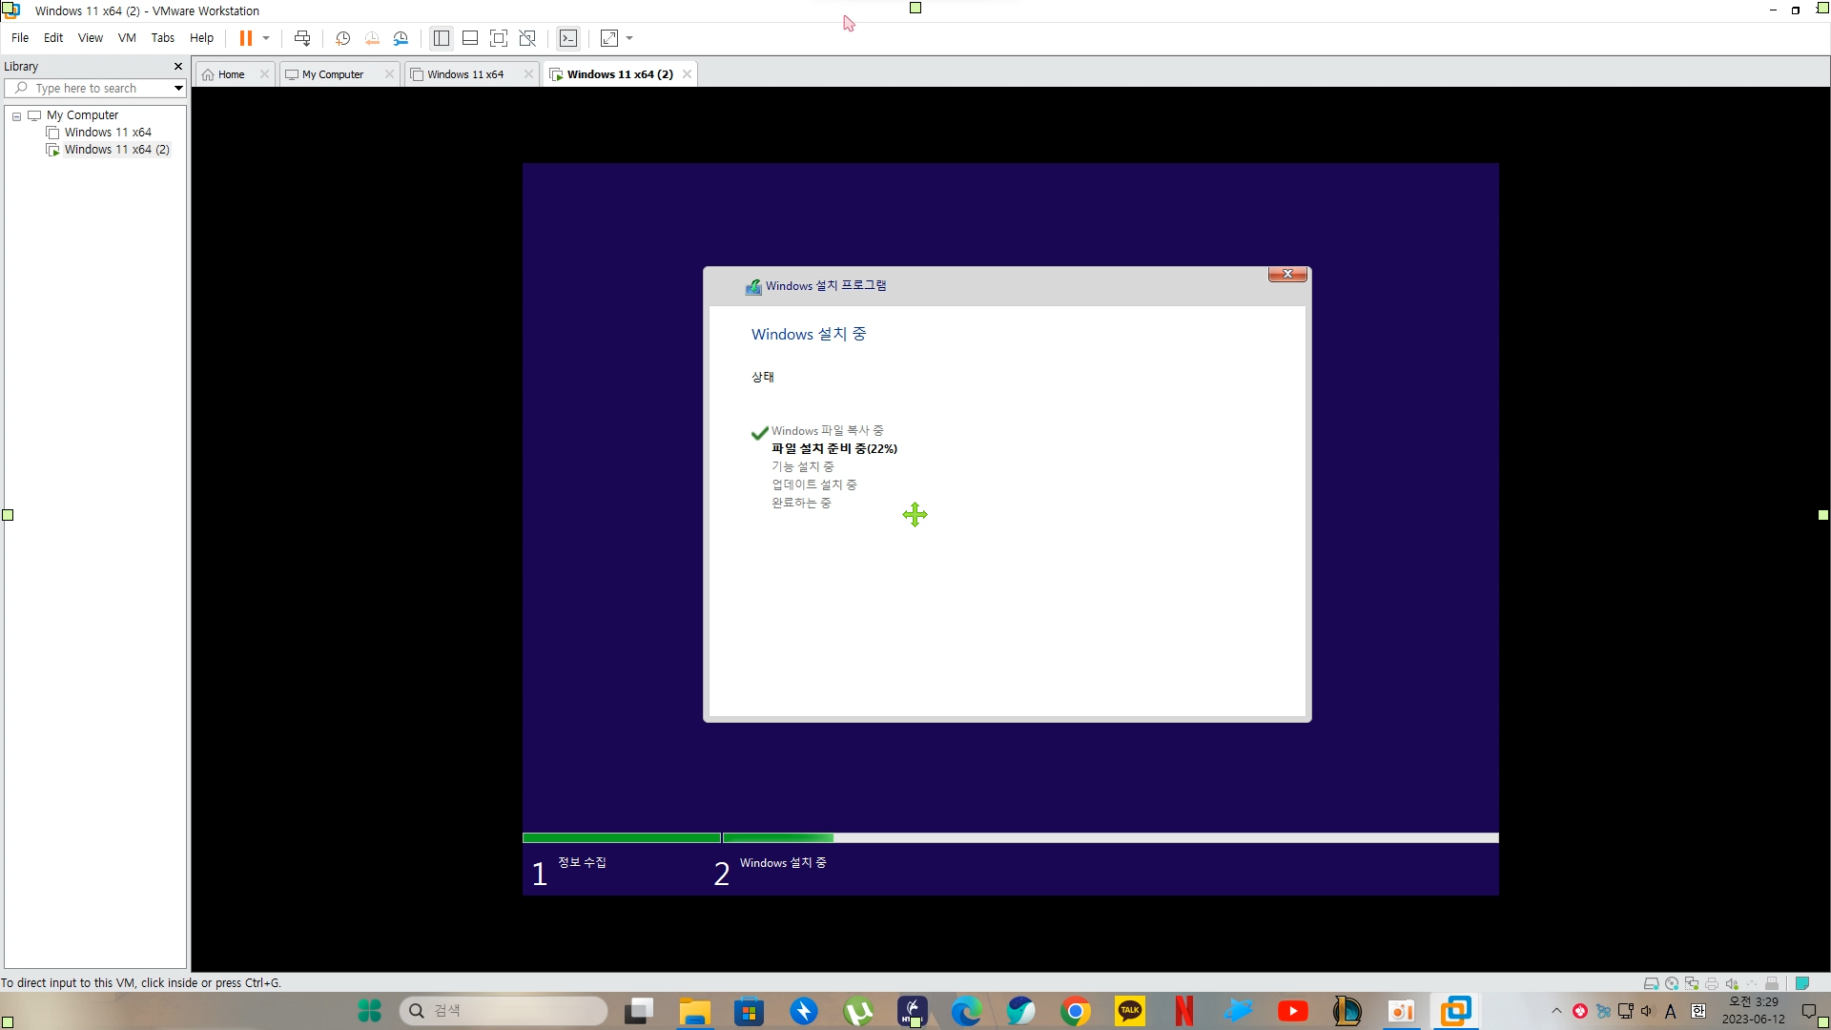The image size is (1831, 1030).
Task: Open the Snapshot Manager icon
Action: [x=401, y=38]
